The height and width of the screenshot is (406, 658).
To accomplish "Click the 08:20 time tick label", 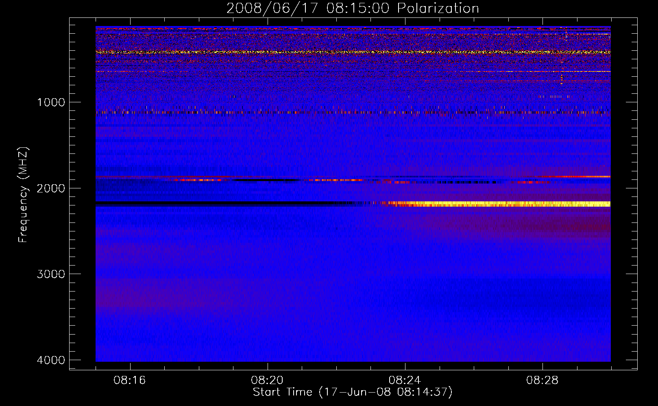I will (x=267, y=380).
